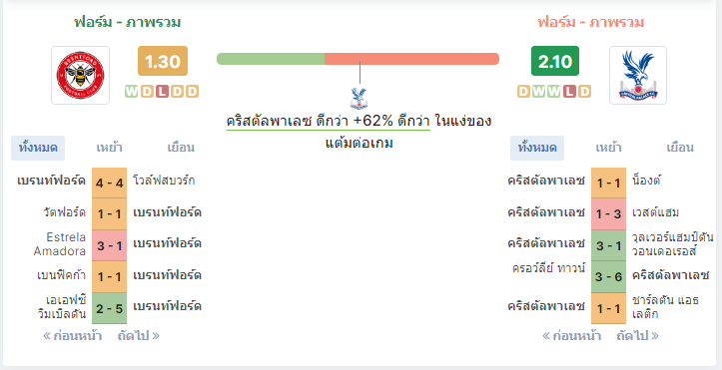Click Brentford's red L form badge
Screen dimensions: 722x370
click(162, 92)
